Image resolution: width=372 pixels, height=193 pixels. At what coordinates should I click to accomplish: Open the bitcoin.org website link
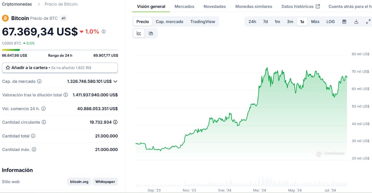point(79,182)
